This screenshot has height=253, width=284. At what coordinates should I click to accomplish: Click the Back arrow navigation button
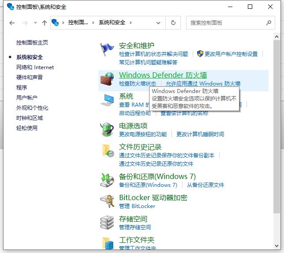[12, 23]
